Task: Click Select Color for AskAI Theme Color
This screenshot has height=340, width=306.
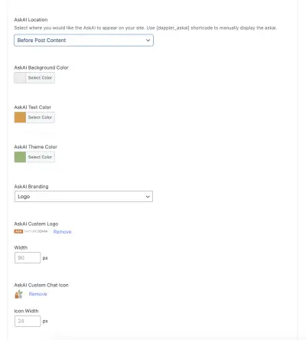Action: [x=40, y=157]
